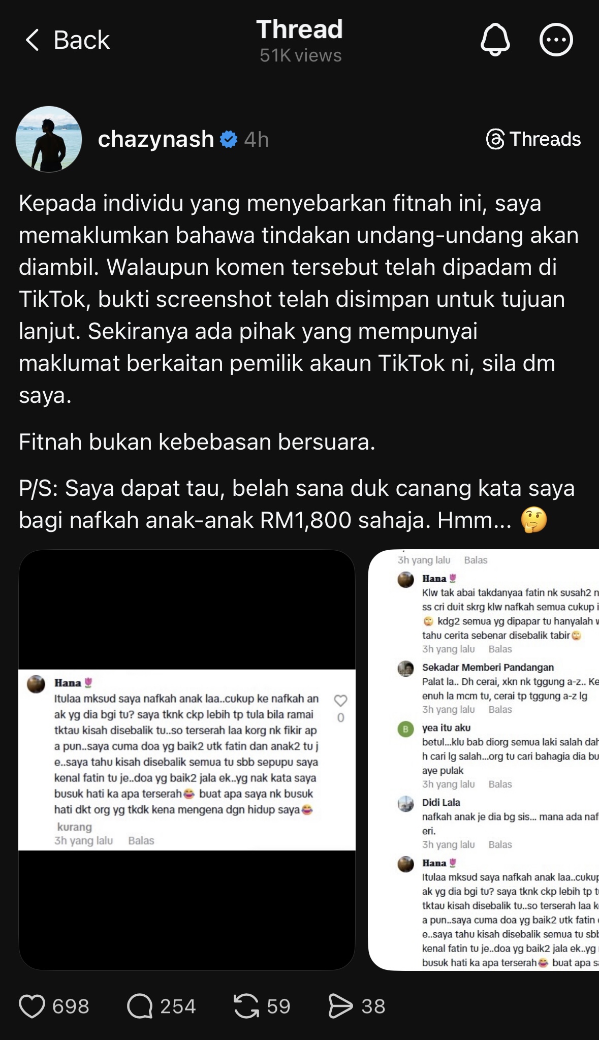Open the more options ellipsis menu

[556, 40]
